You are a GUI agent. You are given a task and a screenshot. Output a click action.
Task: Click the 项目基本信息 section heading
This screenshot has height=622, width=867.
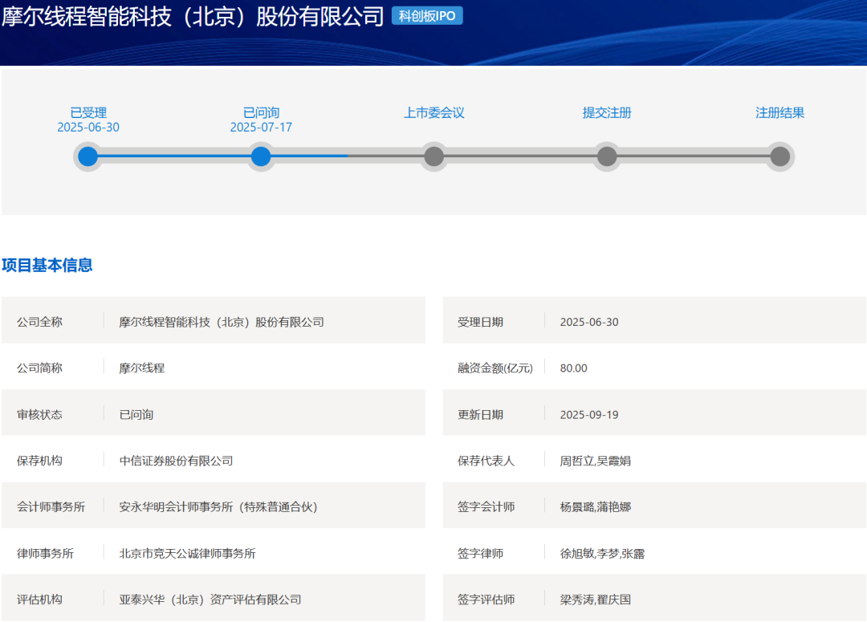(47, 266)
